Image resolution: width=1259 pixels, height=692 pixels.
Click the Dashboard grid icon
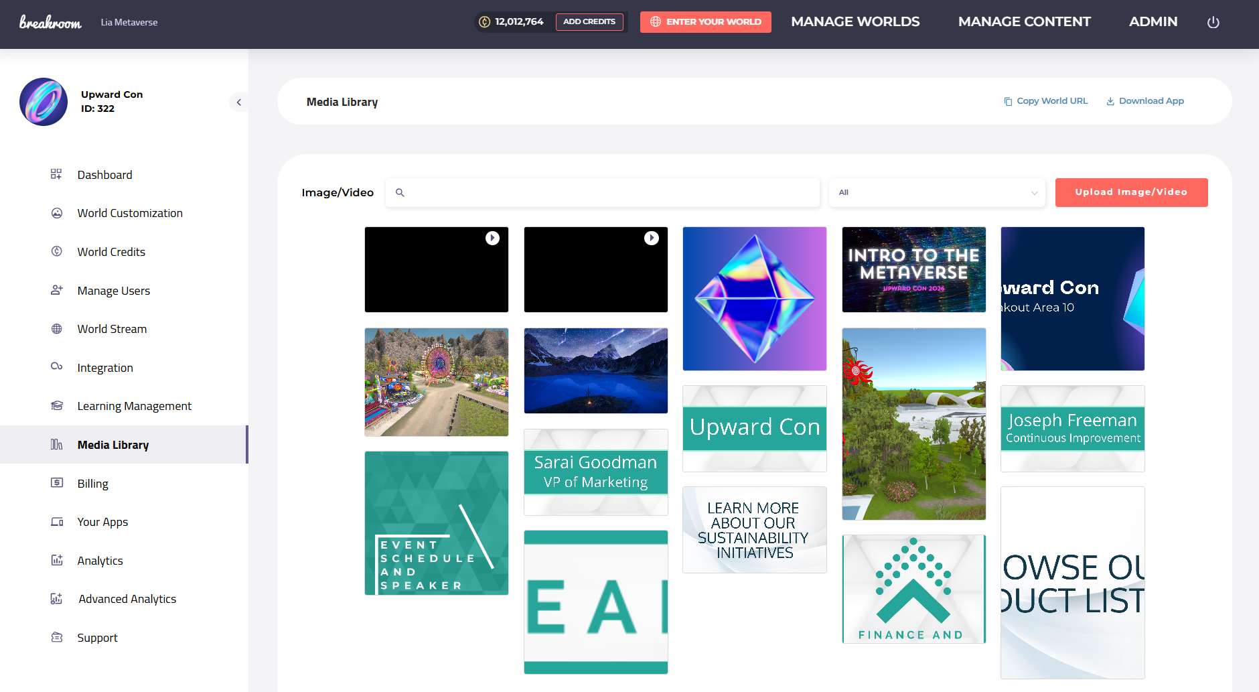point(56,174)
